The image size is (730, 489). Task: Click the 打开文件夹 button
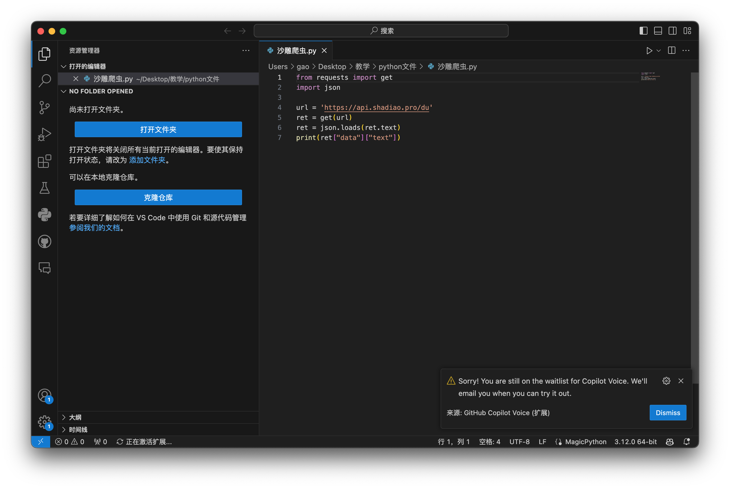click(158, 129)
